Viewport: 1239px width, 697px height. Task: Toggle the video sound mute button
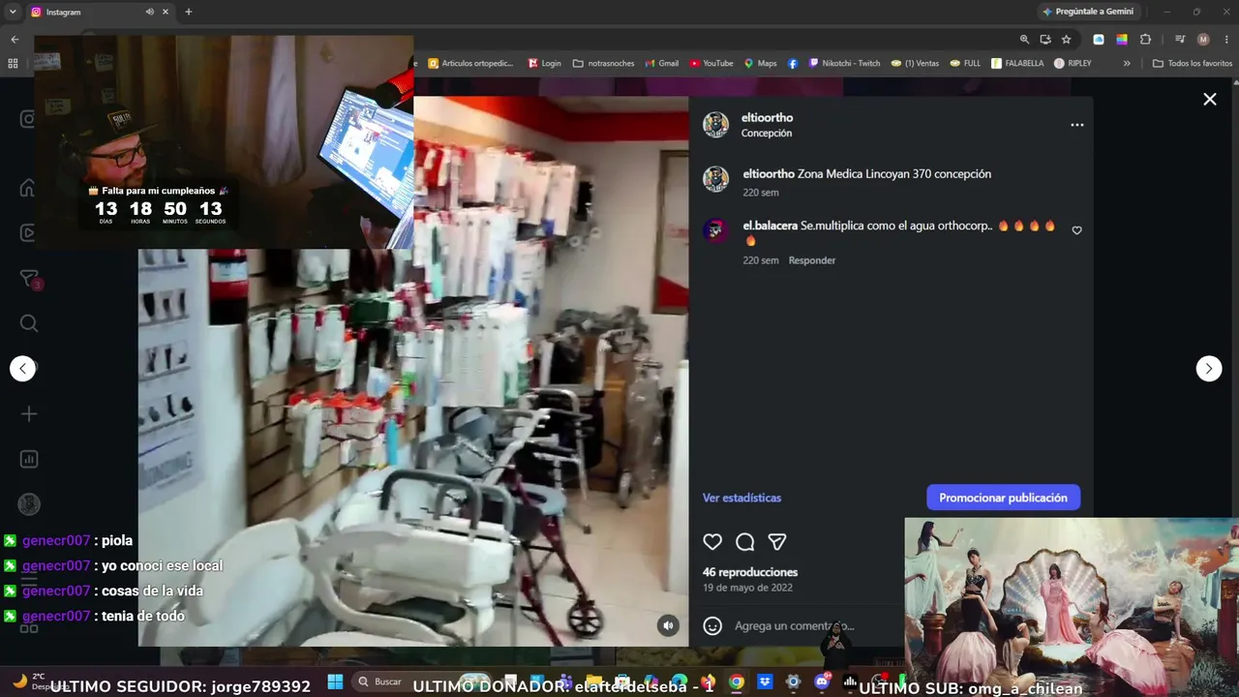(668, 625)
